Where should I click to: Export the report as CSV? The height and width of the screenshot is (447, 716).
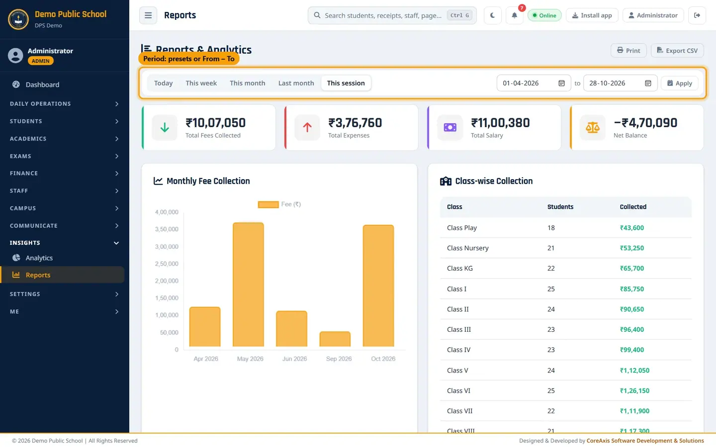pyautogui.click(x=677, y=50)
